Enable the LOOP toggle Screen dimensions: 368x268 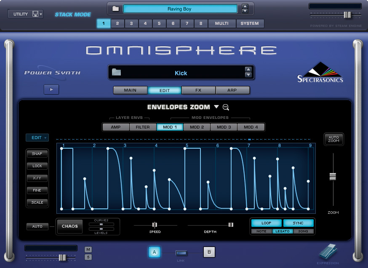[266, 223]
